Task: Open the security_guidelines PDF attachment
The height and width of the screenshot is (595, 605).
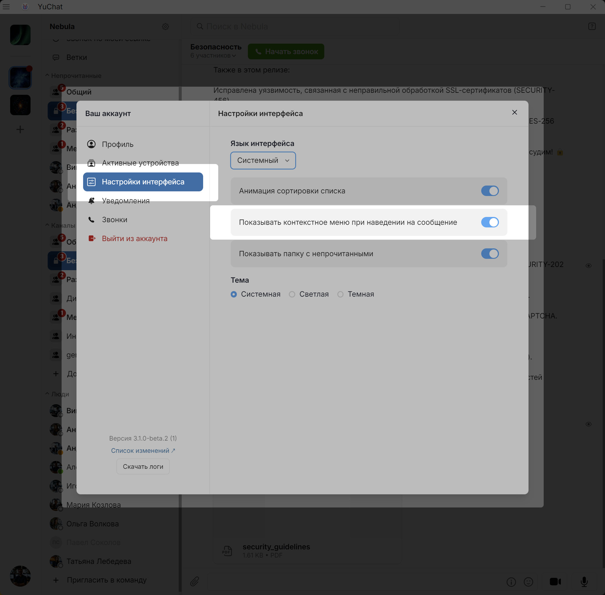Action: pos(307,551)
